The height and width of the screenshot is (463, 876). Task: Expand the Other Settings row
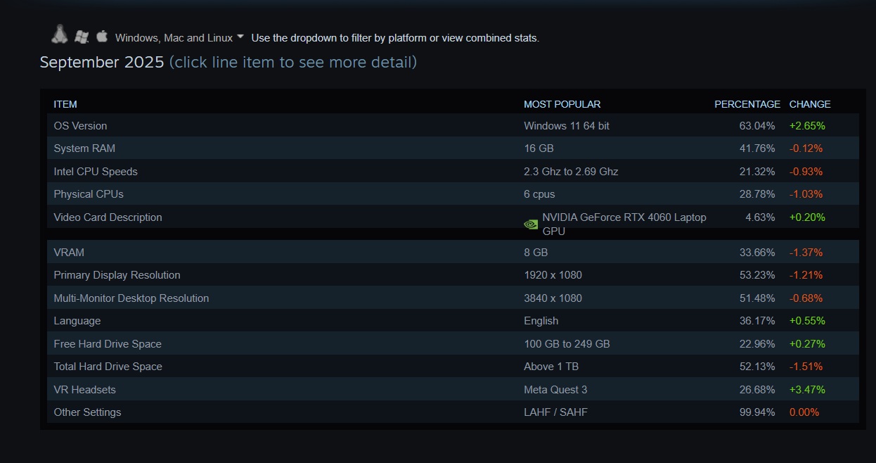pyautogui.click(x=88, y=412)
